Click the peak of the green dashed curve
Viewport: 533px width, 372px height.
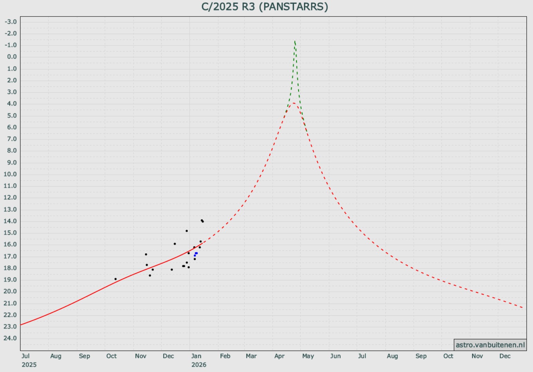point(295,42)
